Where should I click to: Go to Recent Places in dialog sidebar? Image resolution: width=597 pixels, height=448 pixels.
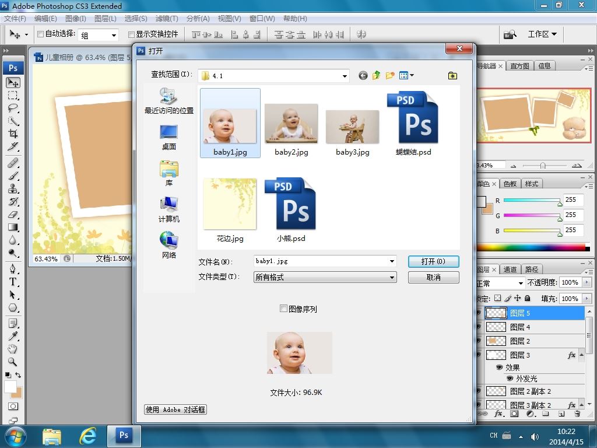[x=168, y=101]
